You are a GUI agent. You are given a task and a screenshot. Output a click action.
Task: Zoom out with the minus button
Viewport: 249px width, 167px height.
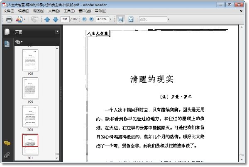point(85,19)
